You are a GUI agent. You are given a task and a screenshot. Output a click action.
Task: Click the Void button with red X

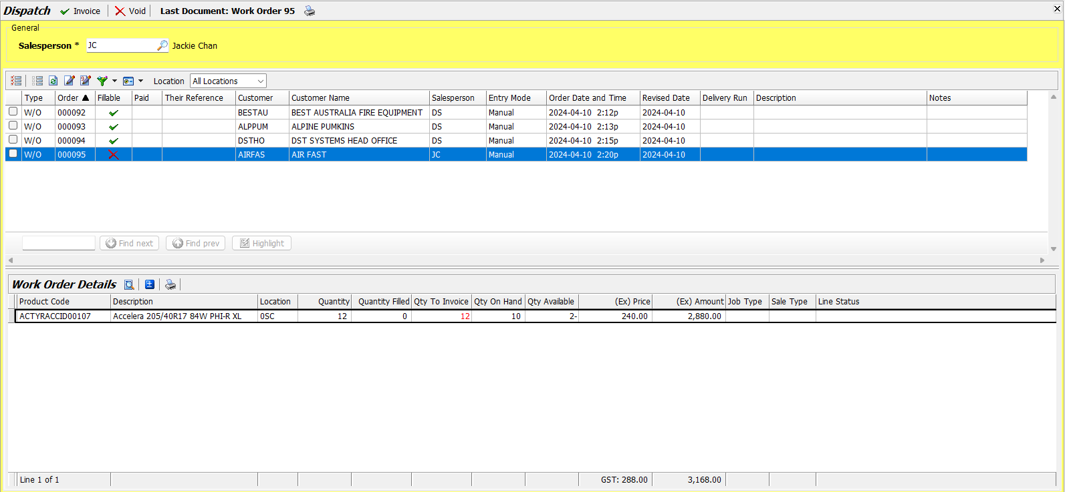[x=130, y=11]
